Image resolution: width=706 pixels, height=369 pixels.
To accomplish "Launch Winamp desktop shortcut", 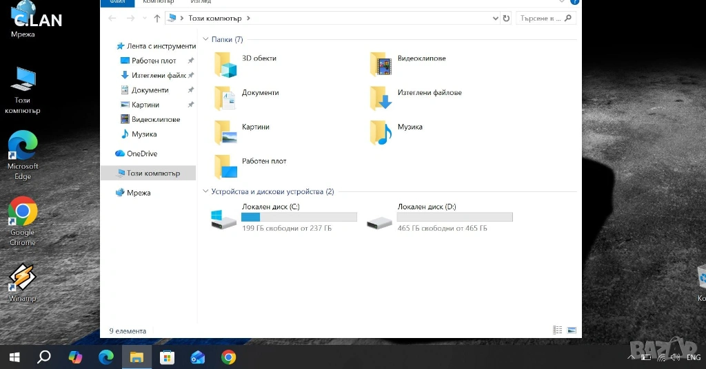I will coord(23,283).
